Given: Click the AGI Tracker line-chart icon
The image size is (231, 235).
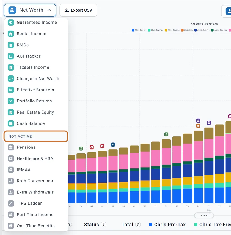Looking at the screenshot, I should (x=11, y=56).
